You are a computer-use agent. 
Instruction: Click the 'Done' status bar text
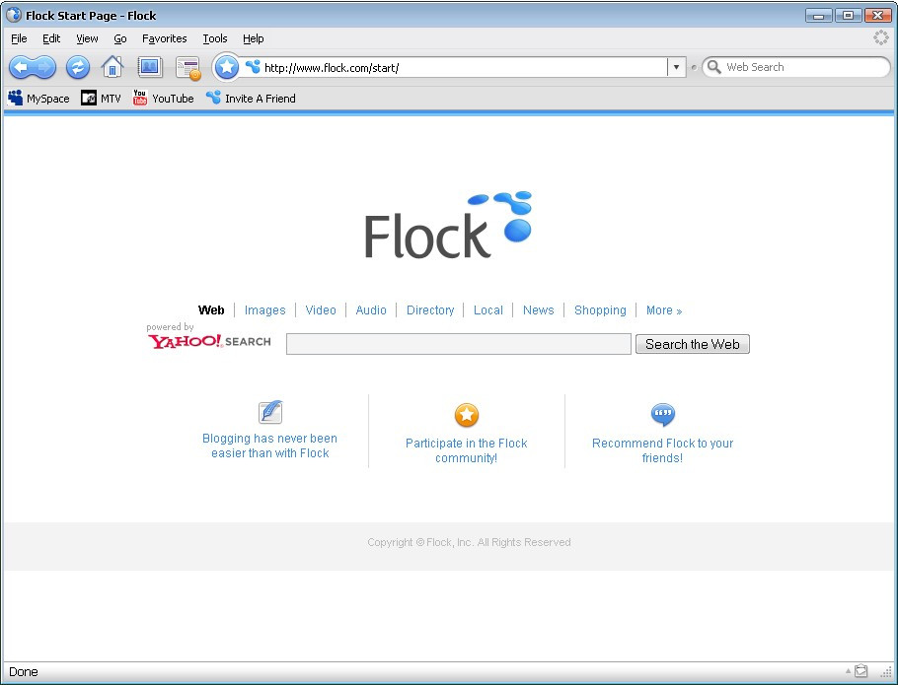pos(24,672)
